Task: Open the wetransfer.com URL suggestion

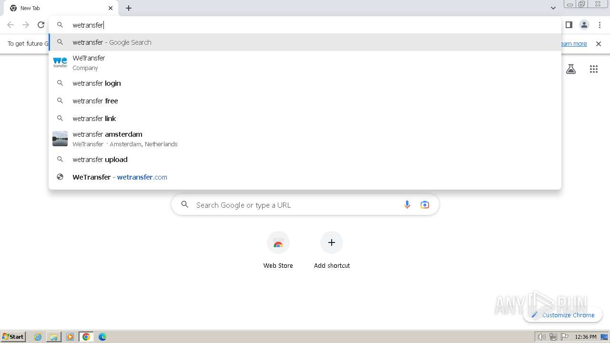Action: click(305, 177)
